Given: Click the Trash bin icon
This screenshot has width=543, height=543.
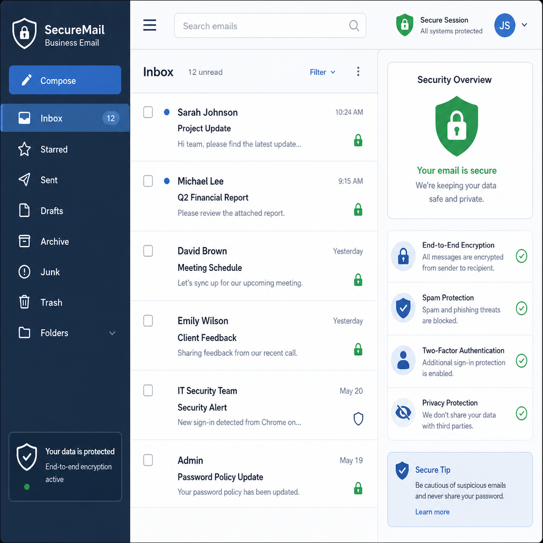Looking at the screenshot, I should [24, 302].
